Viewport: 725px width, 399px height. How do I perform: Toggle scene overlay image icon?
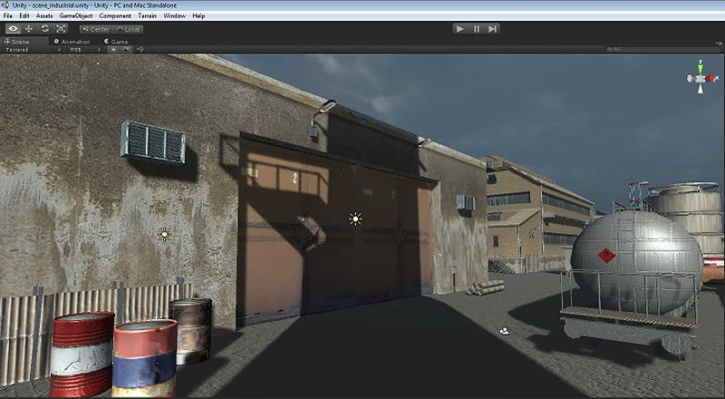[x=125, y=50]
